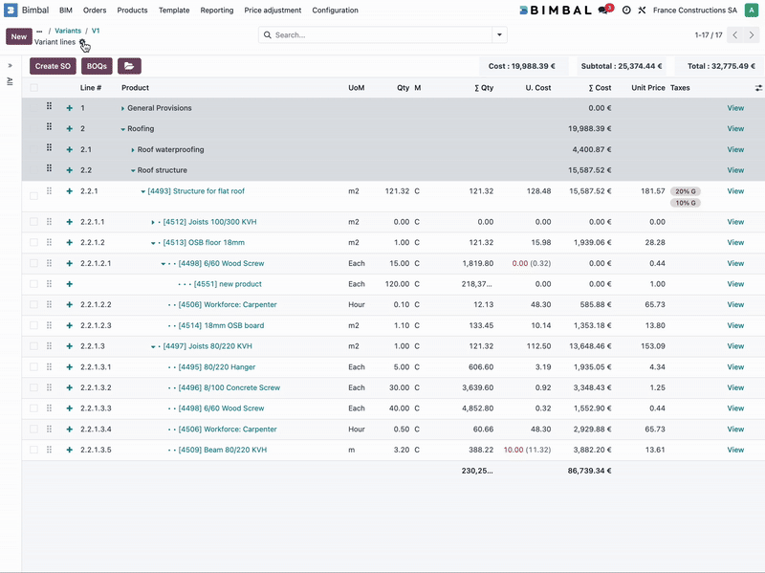
Task: Open the View link on the Roofing row
Action: point(735,128)
